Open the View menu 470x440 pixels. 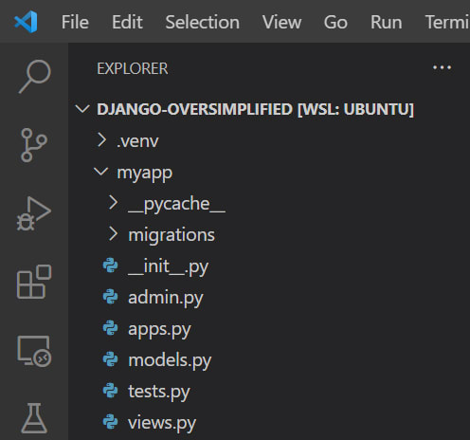[x=281, y=22]
